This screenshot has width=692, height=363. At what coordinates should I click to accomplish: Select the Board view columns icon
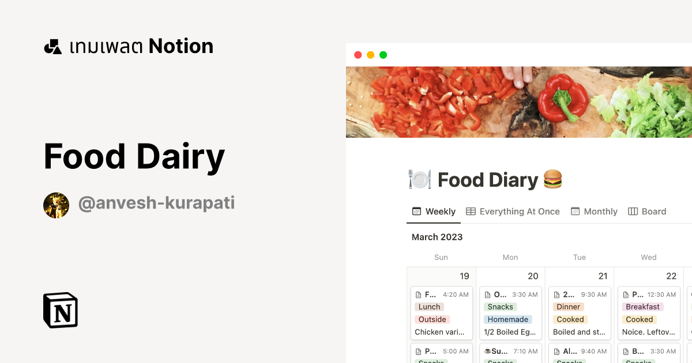click(632, 211)
